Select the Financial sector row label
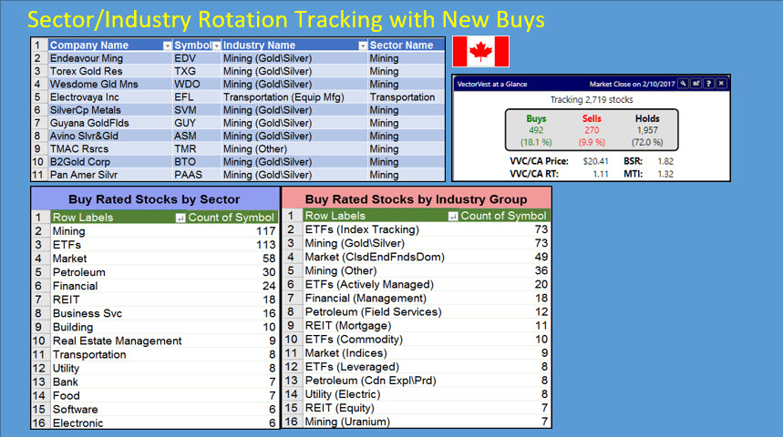This screenshot has height=437, width=783. (76, 287)
